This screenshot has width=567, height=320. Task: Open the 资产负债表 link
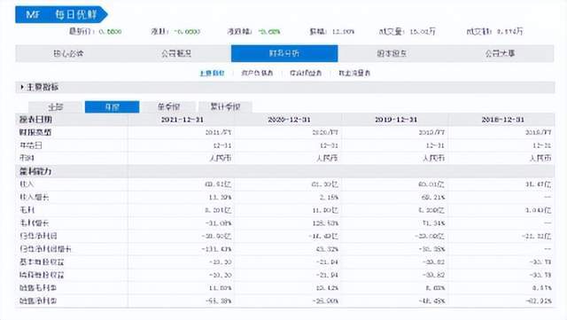257,73
